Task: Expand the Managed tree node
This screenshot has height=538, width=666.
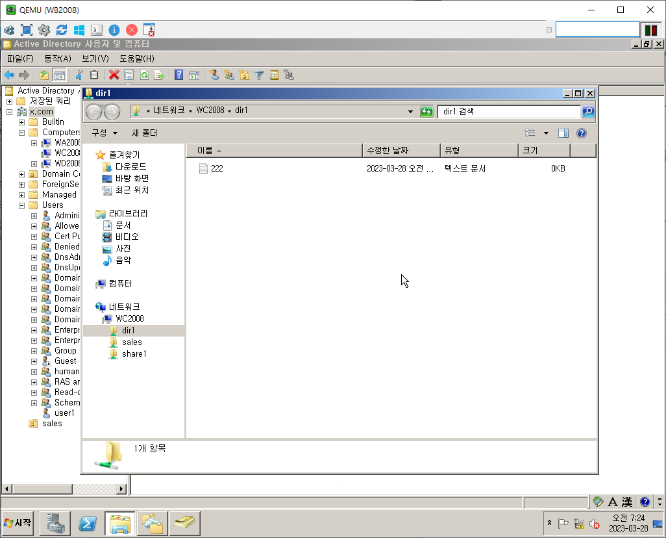Action: pos(21,195)
